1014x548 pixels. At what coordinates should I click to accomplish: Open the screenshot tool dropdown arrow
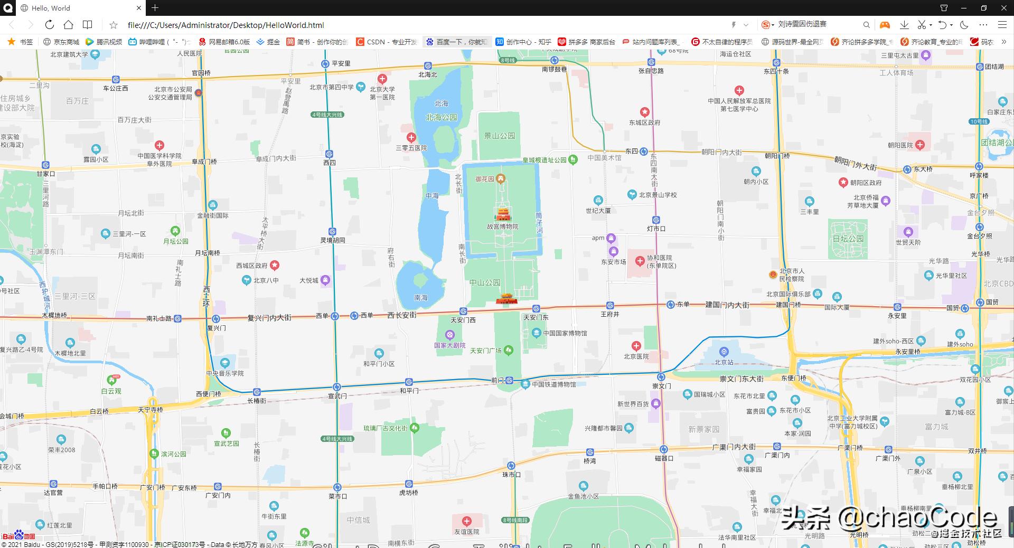[x=931, y=25]
